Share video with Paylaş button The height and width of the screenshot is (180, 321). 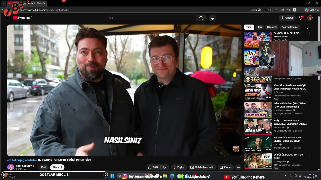tap(178, 167)
